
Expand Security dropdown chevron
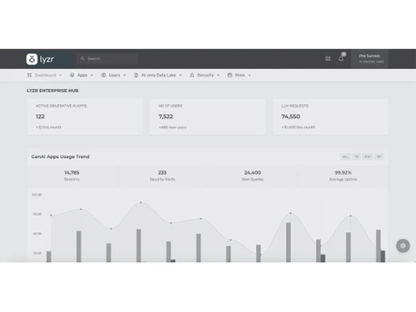[x=218, y=75]
